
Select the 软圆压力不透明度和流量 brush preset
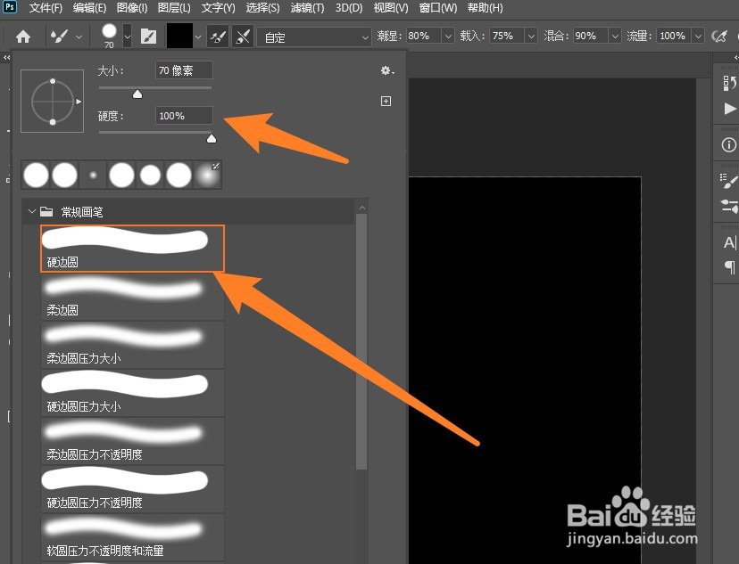[132, 537]
